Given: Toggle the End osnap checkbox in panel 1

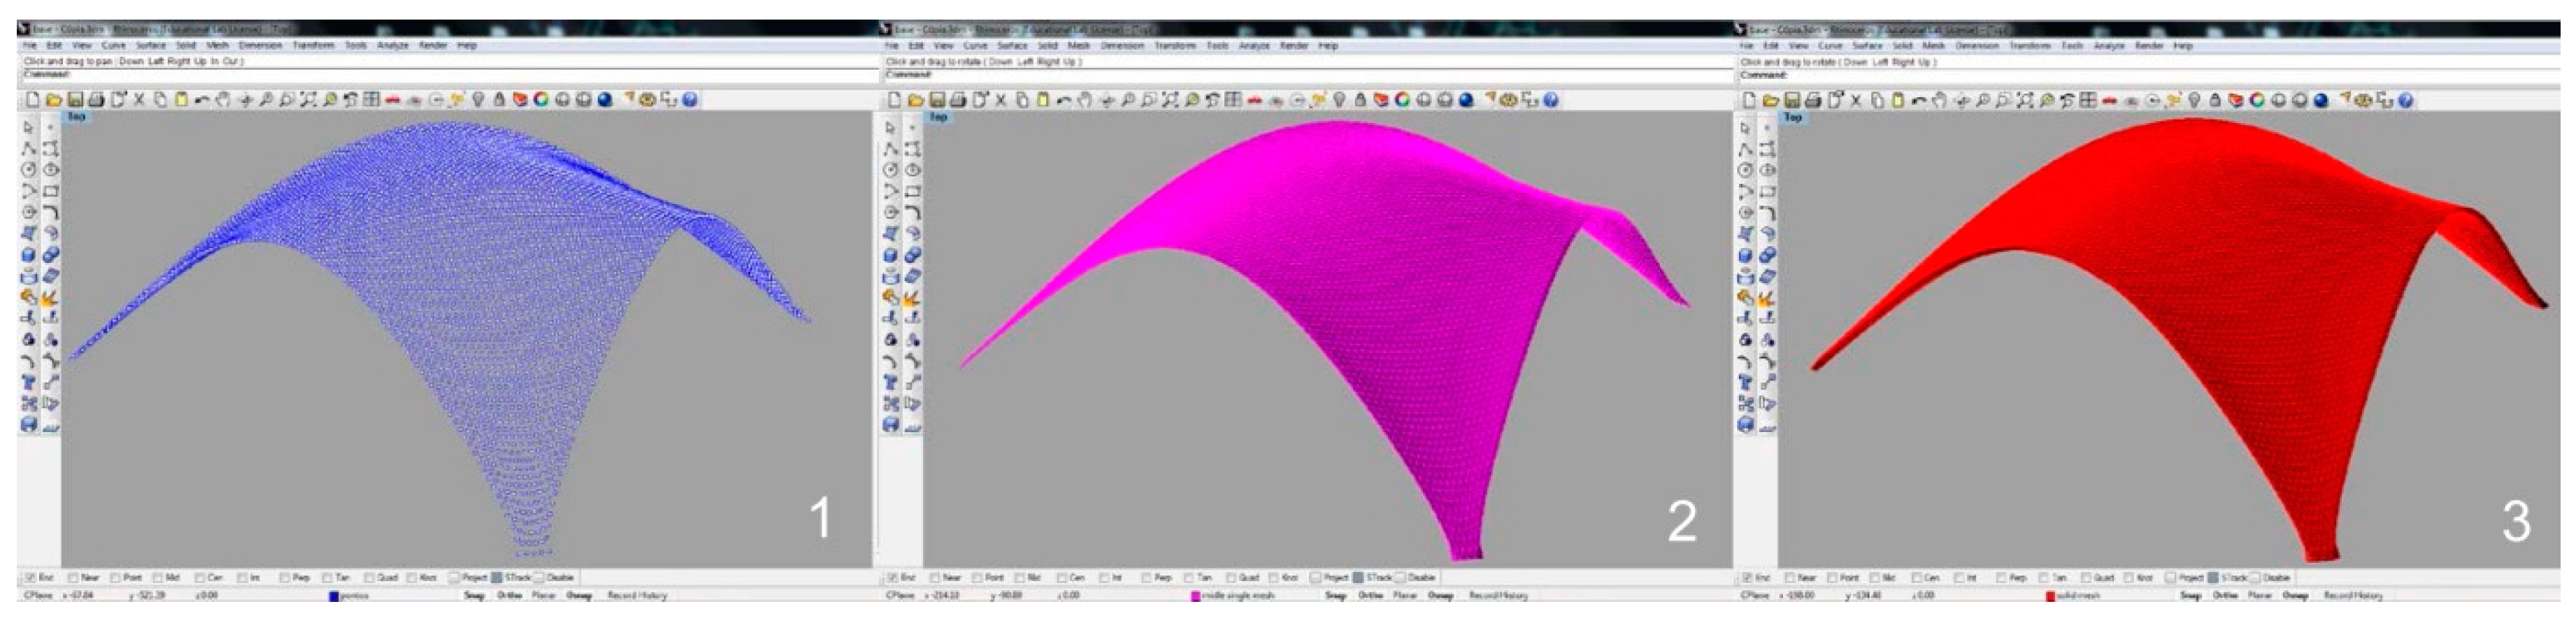Looking at the screenshot, I should click(31, 578).
